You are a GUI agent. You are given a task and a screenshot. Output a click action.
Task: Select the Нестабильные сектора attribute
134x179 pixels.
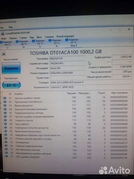[x=28, y=150]
